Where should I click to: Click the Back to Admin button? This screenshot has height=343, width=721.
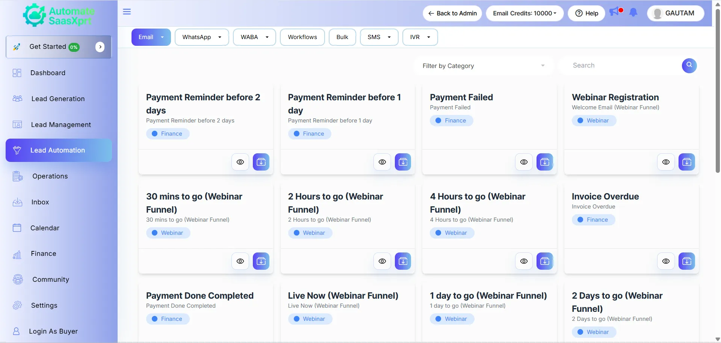[452, 13]
